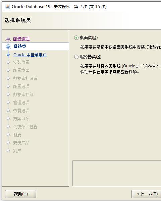This screenshot has width=161, height=201.
Task: Click the purple marker beside top 配置选项
Action: (x=8, y=39)
